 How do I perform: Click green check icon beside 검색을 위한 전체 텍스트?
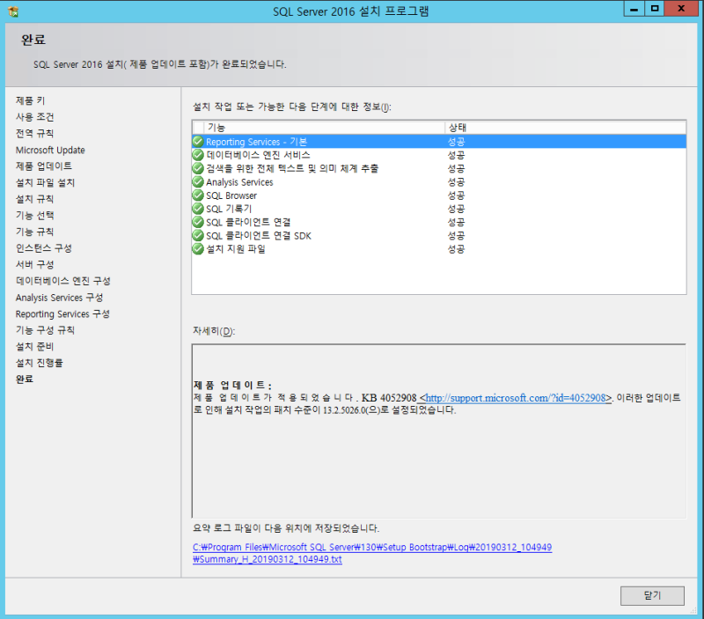[x=198, y=168]
